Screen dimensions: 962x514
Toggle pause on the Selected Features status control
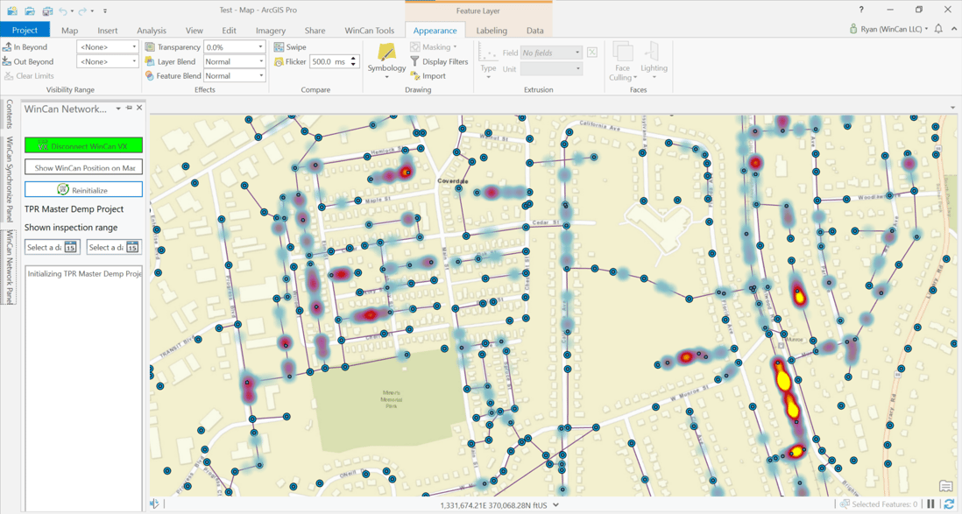tap(930, 503)
